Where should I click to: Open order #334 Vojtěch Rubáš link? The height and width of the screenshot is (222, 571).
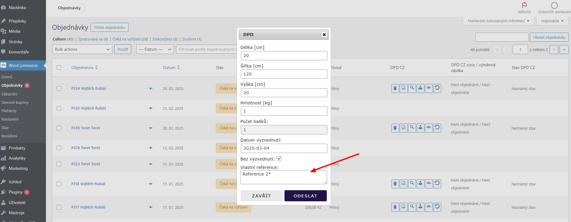[x=89, y=88]
